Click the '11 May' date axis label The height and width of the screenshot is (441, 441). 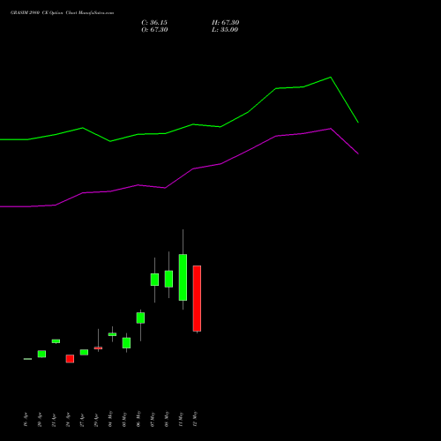[x=181, y=419]
